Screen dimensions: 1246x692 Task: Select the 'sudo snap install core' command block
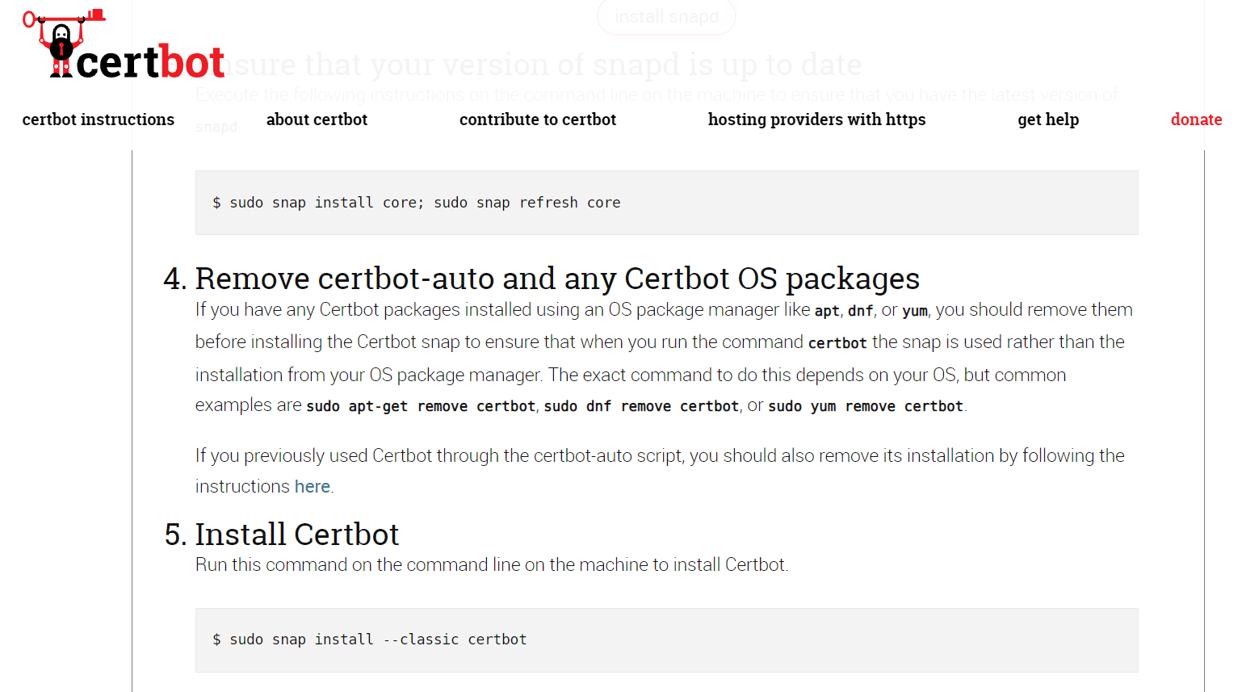pyautogui.click(x=417, y=202)
